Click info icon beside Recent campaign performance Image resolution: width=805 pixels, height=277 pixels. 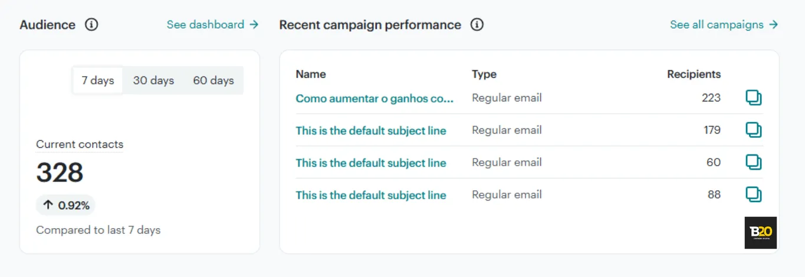point(477,25)
